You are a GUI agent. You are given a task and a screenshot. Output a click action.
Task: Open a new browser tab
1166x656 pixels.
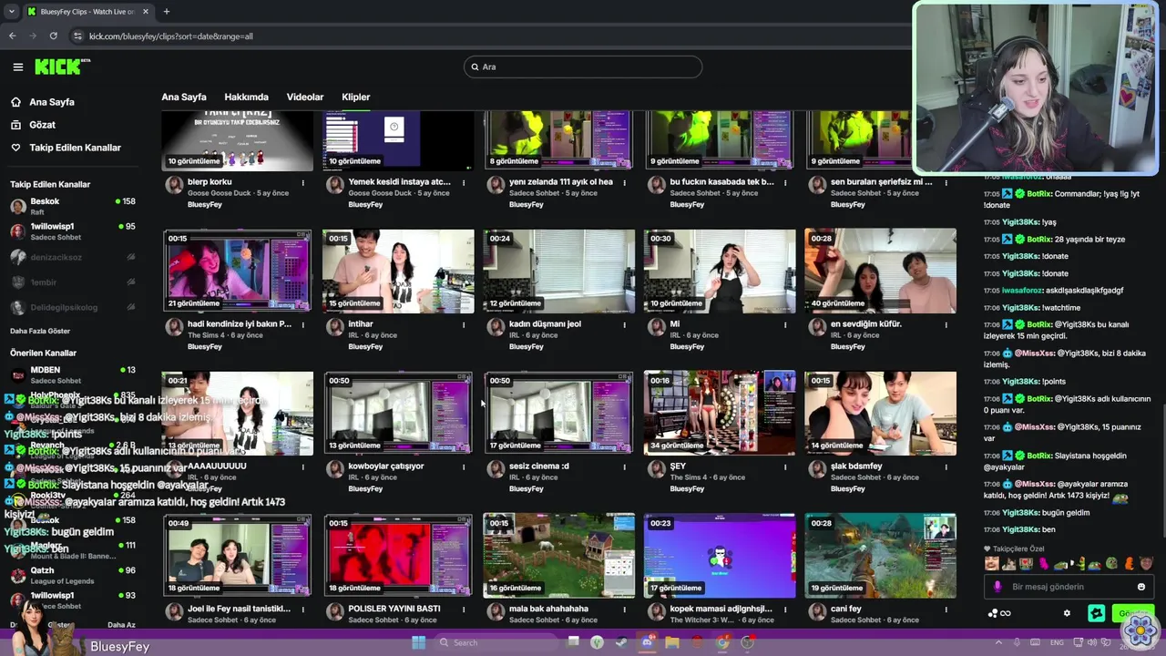[167, 11]
